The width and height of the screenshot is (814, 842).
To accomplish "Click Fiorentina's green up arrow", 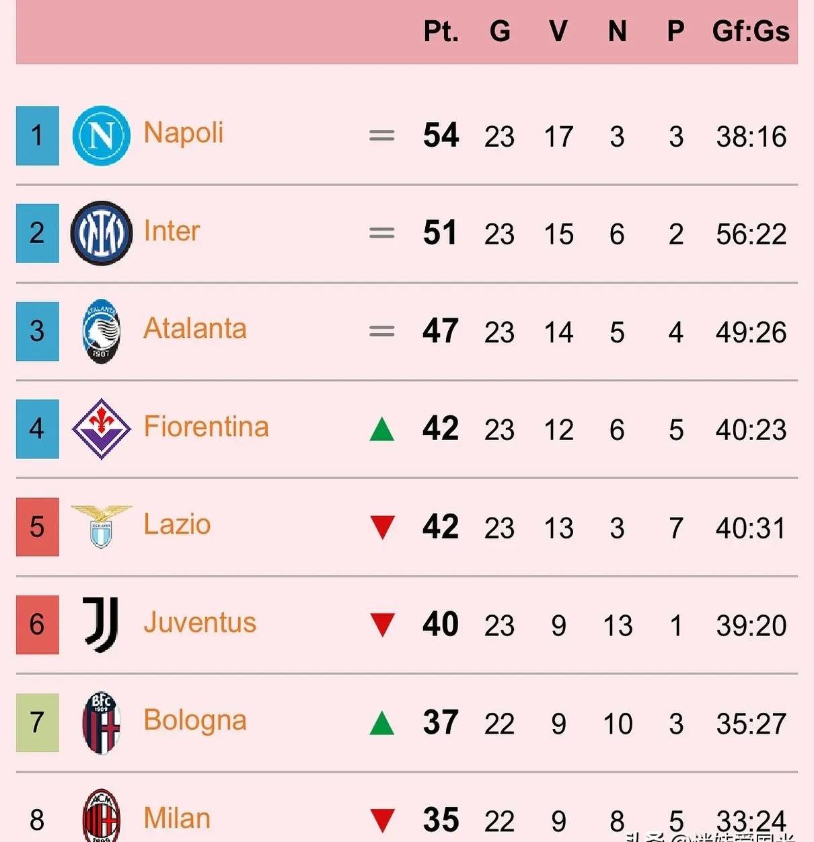I will click(x=382, y=429).
